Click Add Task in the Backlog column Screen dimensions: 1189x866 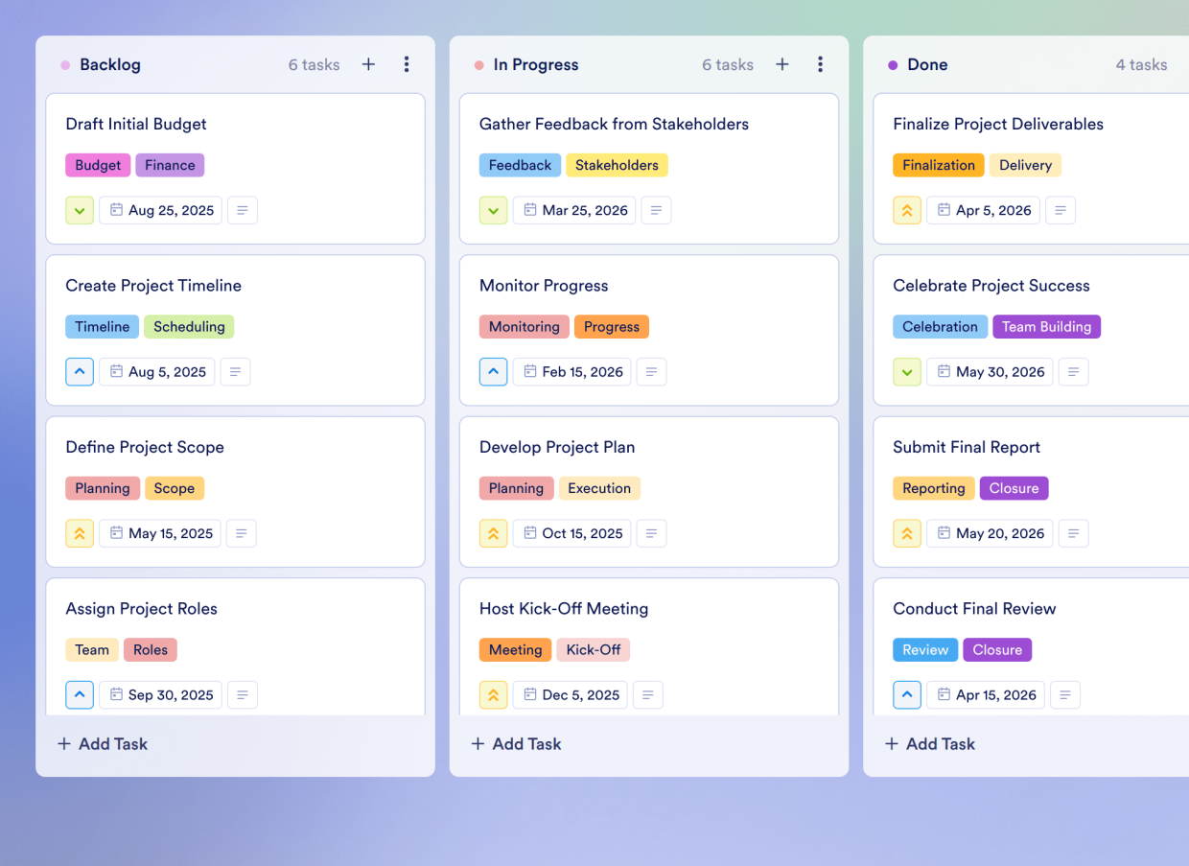click(x=102, y=743)
